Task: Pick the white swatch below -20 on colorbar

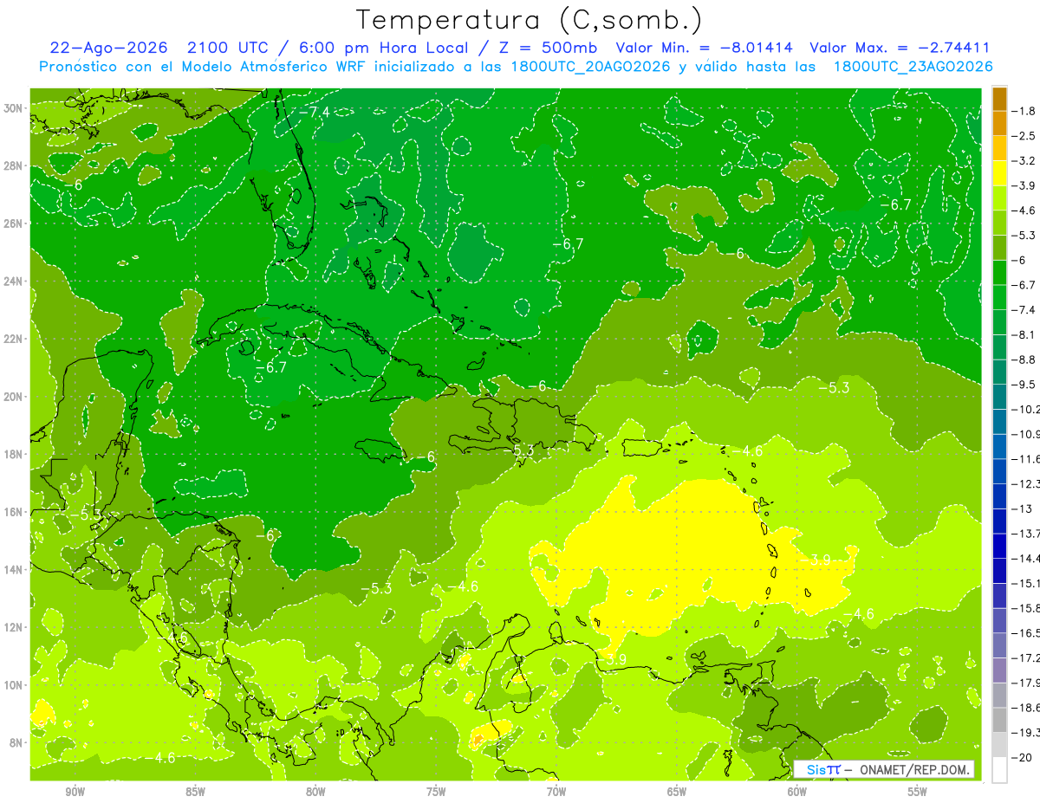Action: click(x=999, y=770)
